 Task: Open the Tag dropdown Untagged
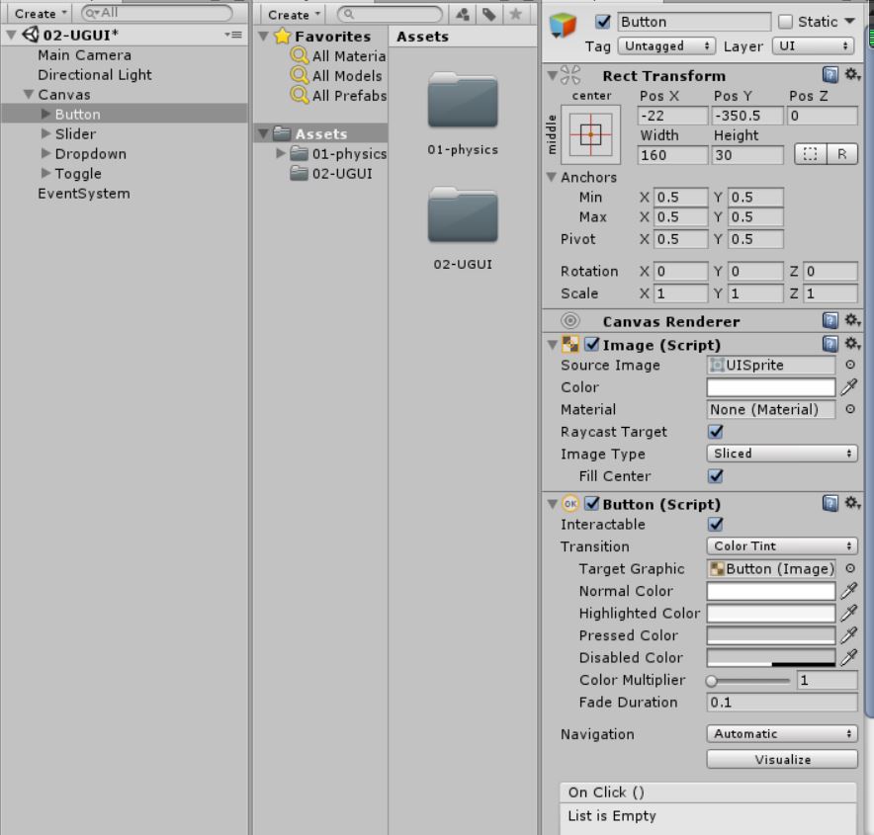666,45
